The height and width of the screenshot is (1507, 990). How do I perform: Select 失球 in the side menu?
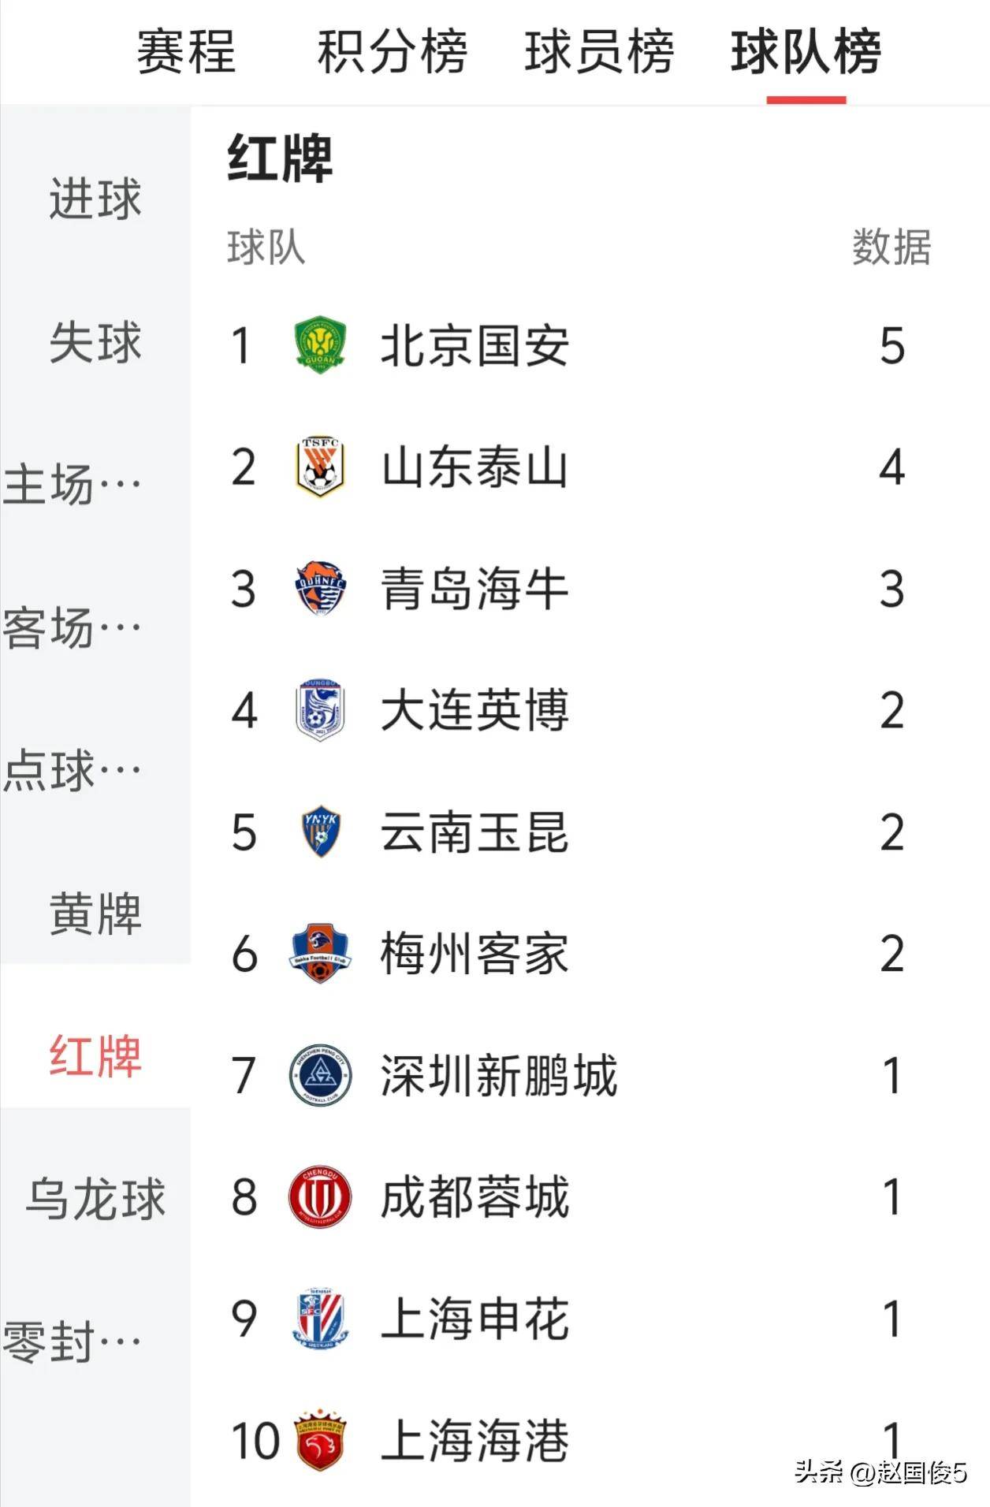click(x=95, y=342)
